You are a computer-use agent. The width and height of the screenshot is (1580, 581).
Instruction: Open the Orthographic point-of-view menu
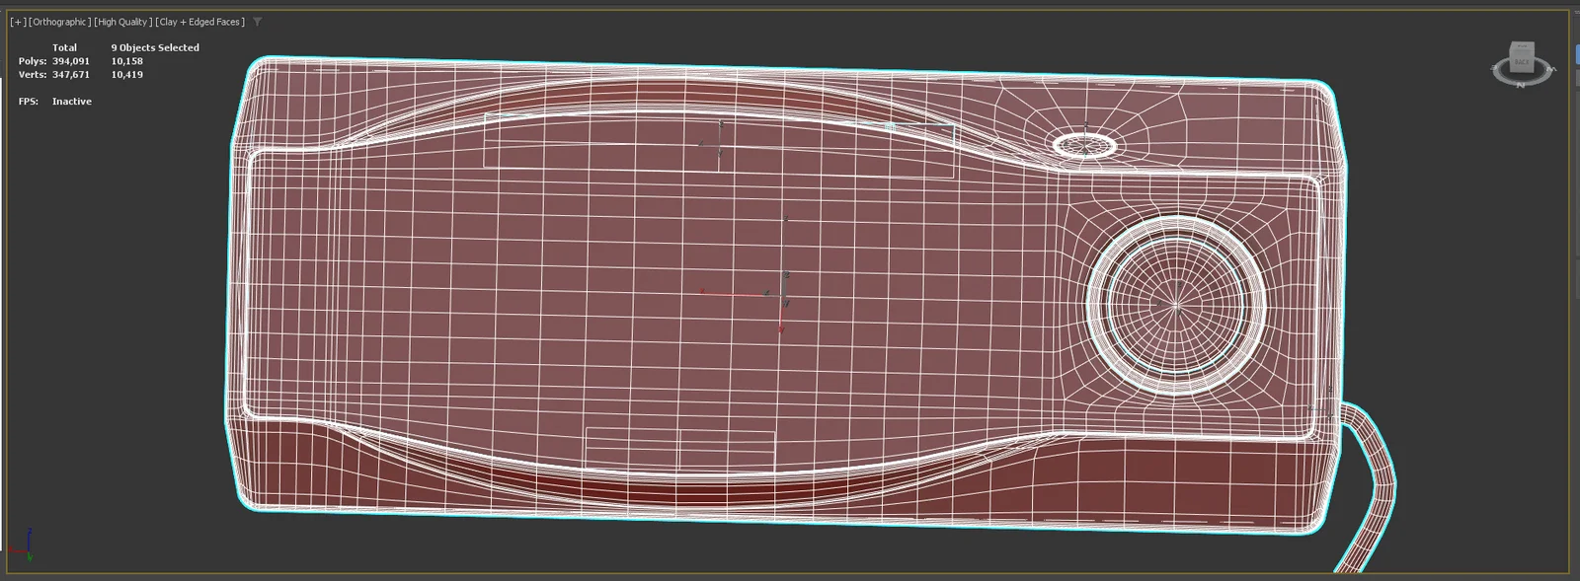pyautogui.click(x=60, y=22)
